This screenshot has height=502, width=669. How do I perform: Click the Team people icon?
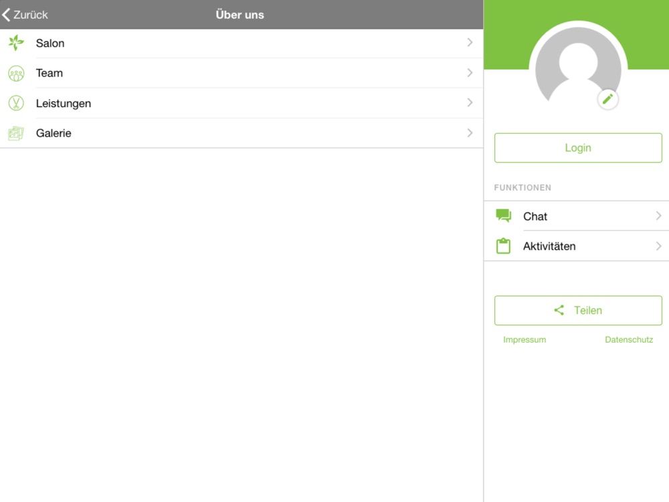coord(16,74)
